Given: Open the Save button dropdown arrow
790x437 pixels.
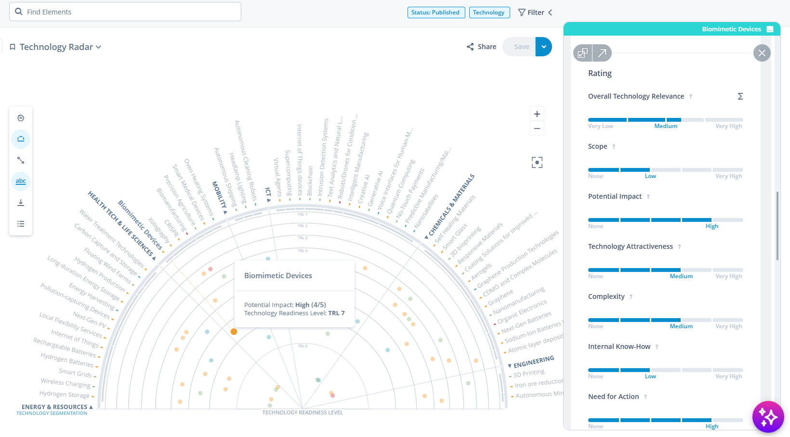Looking at the screenshot, I should 543,47.
